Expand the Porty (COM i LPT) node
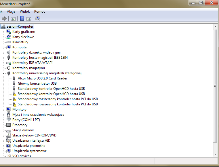Viewport: 219px width, 167px height. pyautogui.click(x=3, y=120)
